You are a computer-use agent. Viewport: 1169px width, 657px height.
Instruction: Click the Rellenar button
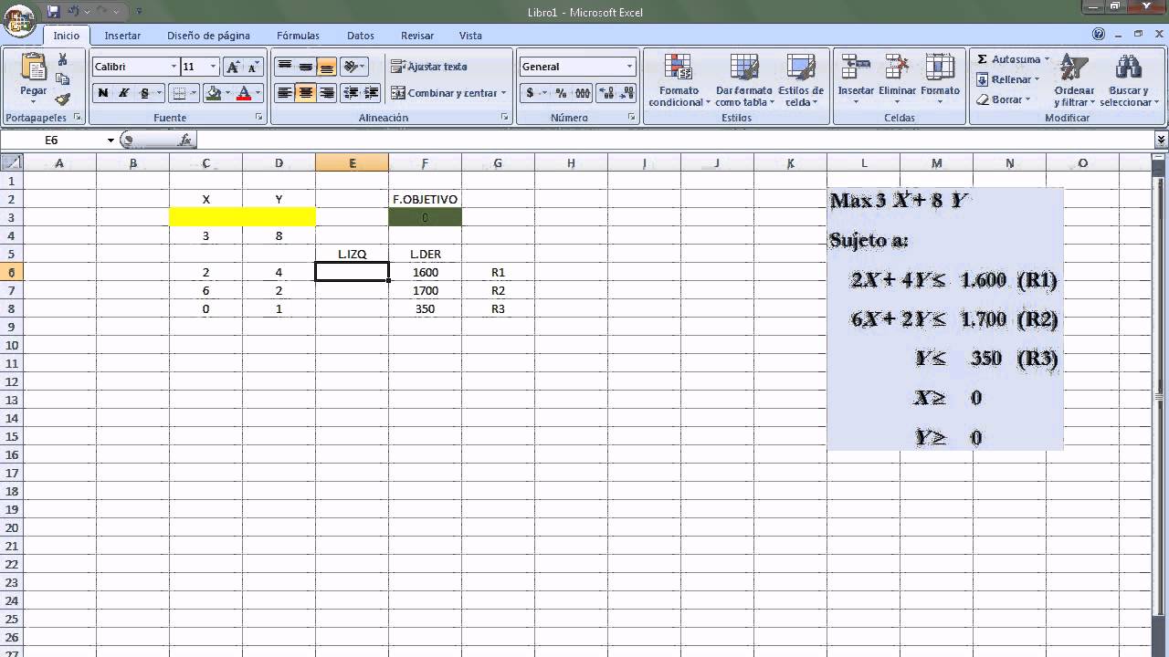click(x=1008, y=79)
